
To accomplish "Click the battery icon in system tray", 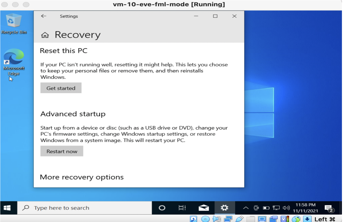I will [x=266, y=208].
